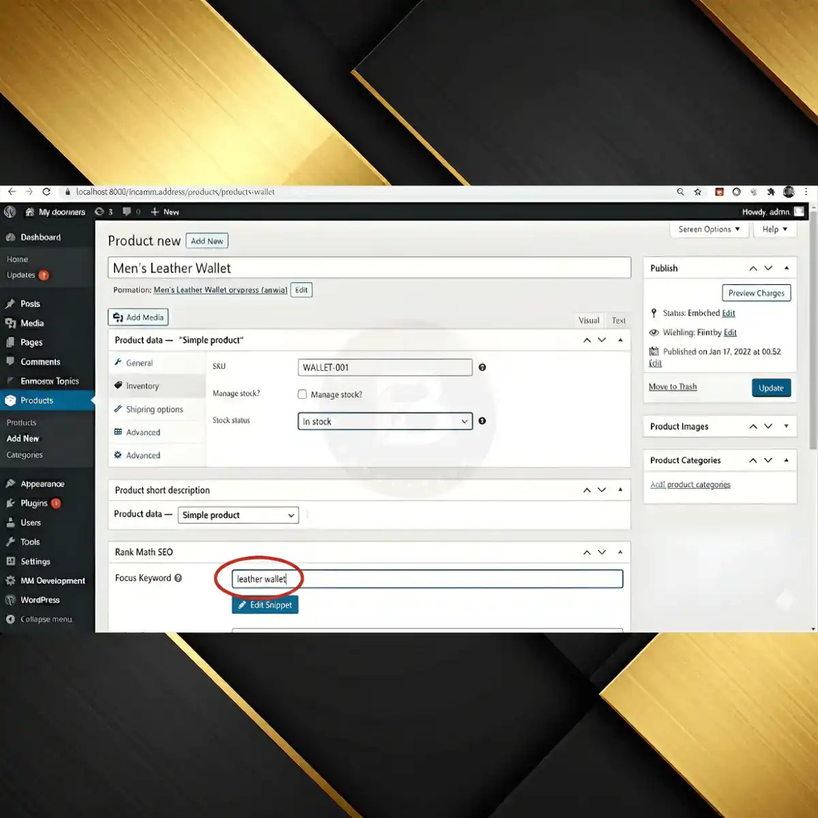Click the help icon beside Stock status
This screenshot has width=818, height=818.
482,421
